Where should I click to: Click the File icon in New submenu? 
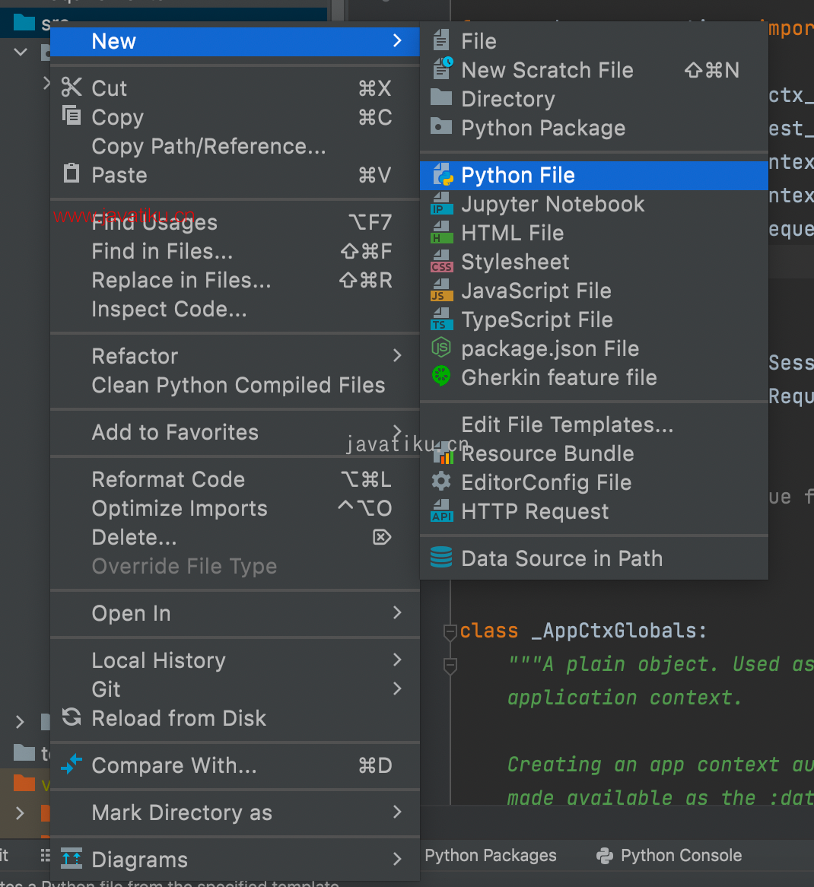click(441, 40)
